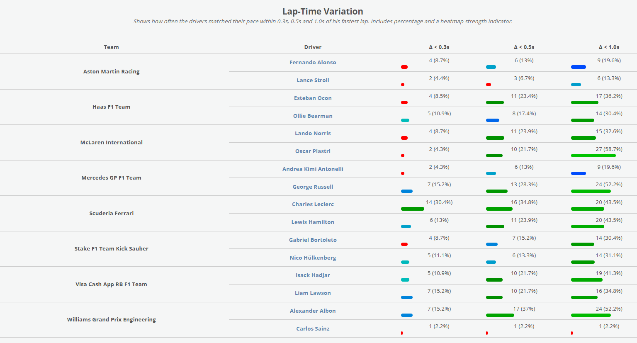Click the Δ < 0.5s column header
Screen dimensions: 637x343
tap(524, 47)
